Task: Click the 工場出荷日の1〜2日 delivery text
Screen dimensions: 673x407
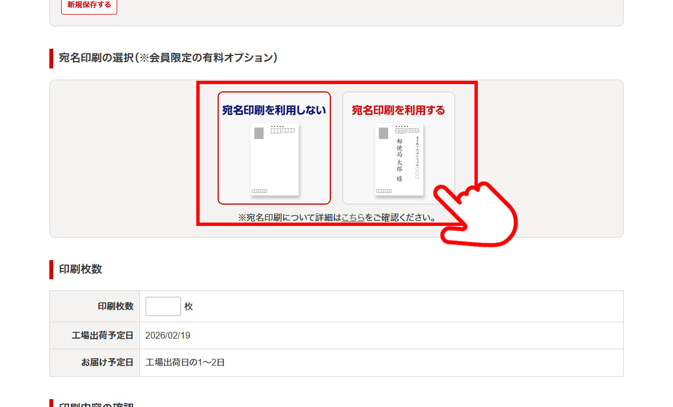Action: click(x=185, y=363)
